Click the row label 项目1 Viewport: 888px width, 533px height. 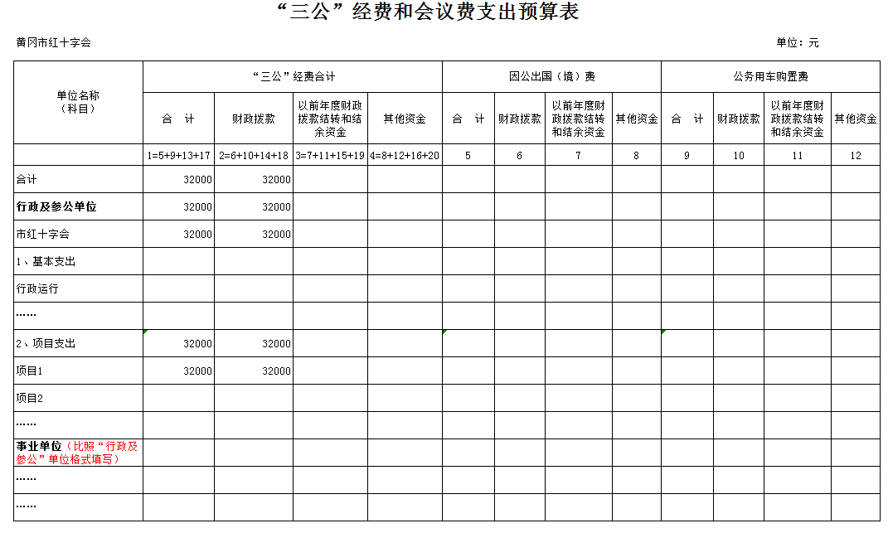(30, 371)
